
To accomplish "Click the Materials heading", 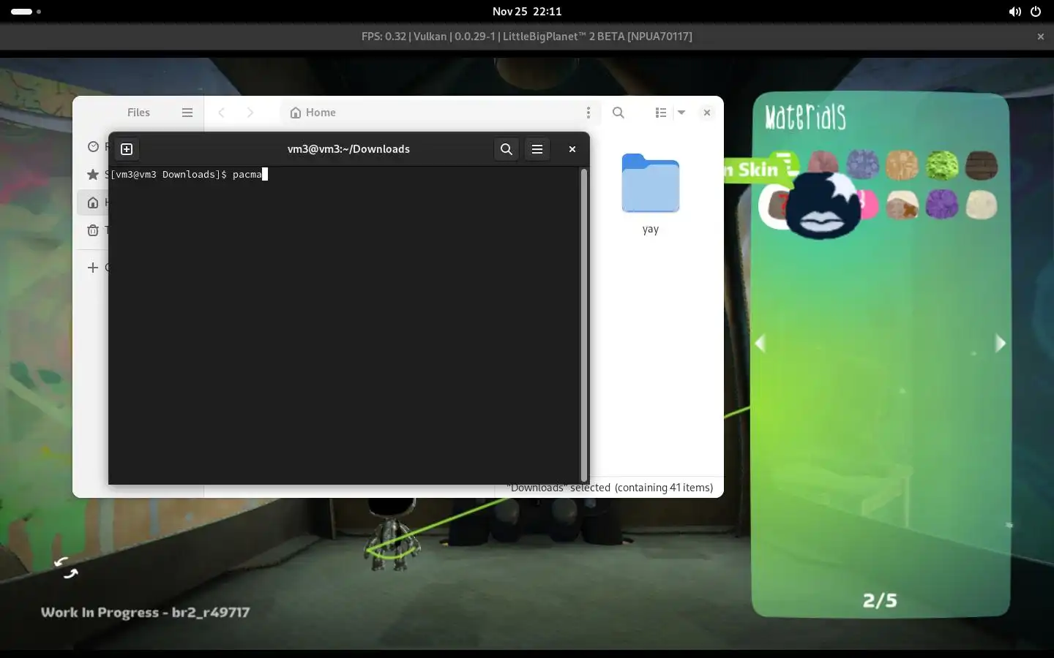I will (x=805, y=117).
